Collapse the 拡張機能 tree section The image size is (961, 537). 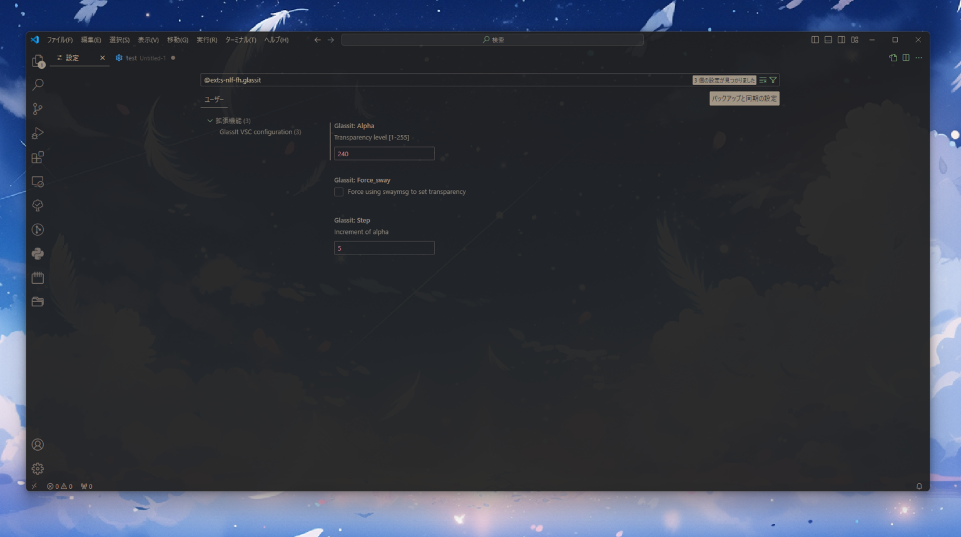tap(210, 120)
